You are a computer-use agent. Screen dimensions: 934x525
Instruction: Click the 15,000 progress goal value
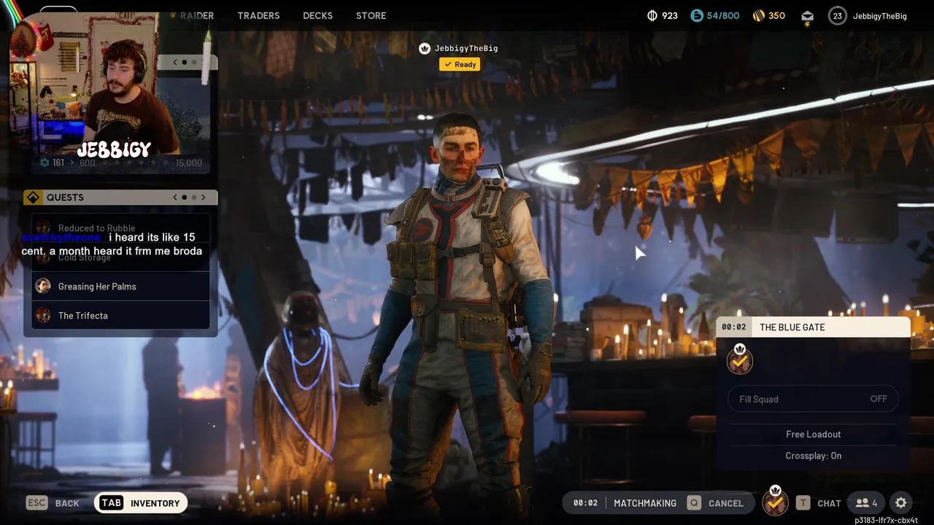(x=188, y=163)
